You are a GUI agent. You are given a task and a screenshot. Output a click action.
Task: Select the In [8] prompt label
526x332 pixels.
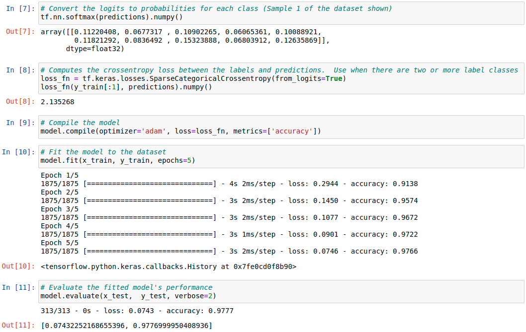click(20, 70)
